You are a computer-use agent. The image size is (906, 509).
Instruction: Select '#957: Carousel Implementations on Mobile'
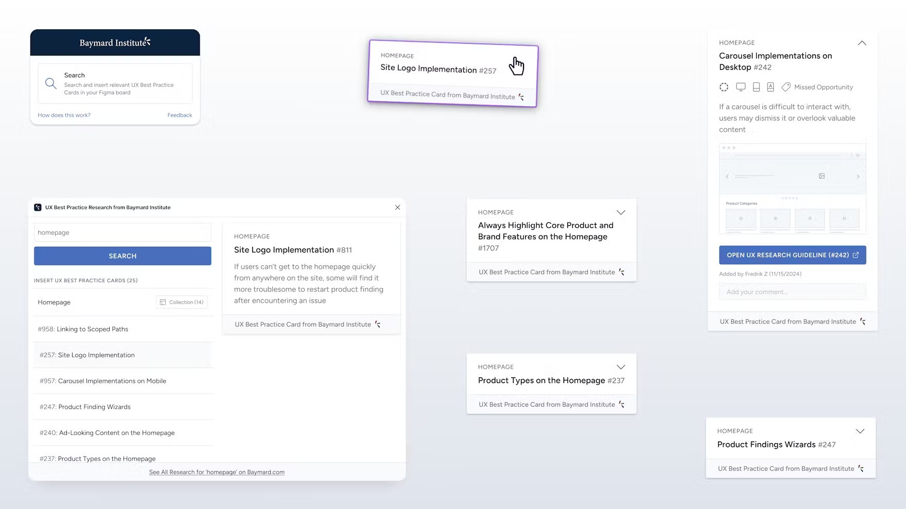coord(124,381)
